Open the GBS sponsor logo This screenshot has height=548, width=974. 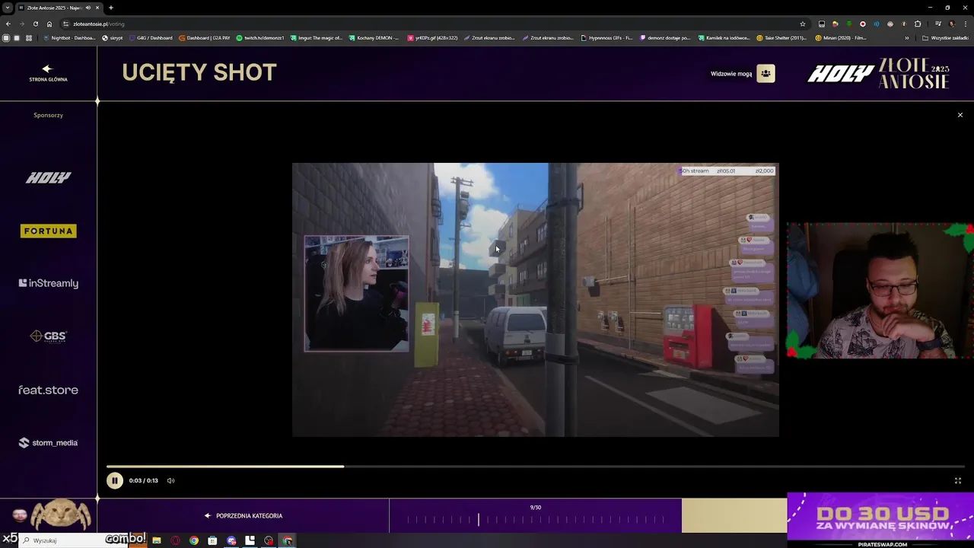pos(49,336)
